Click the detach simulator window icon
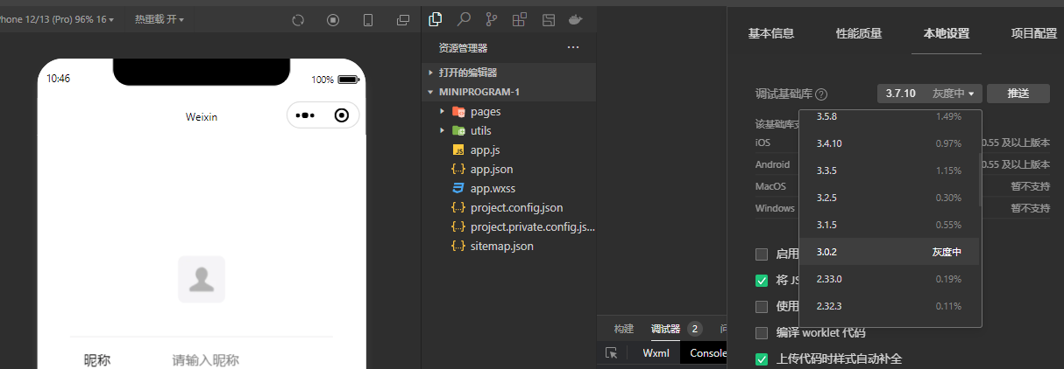Viewport: 1064px width, 369px height. point(403,19)
